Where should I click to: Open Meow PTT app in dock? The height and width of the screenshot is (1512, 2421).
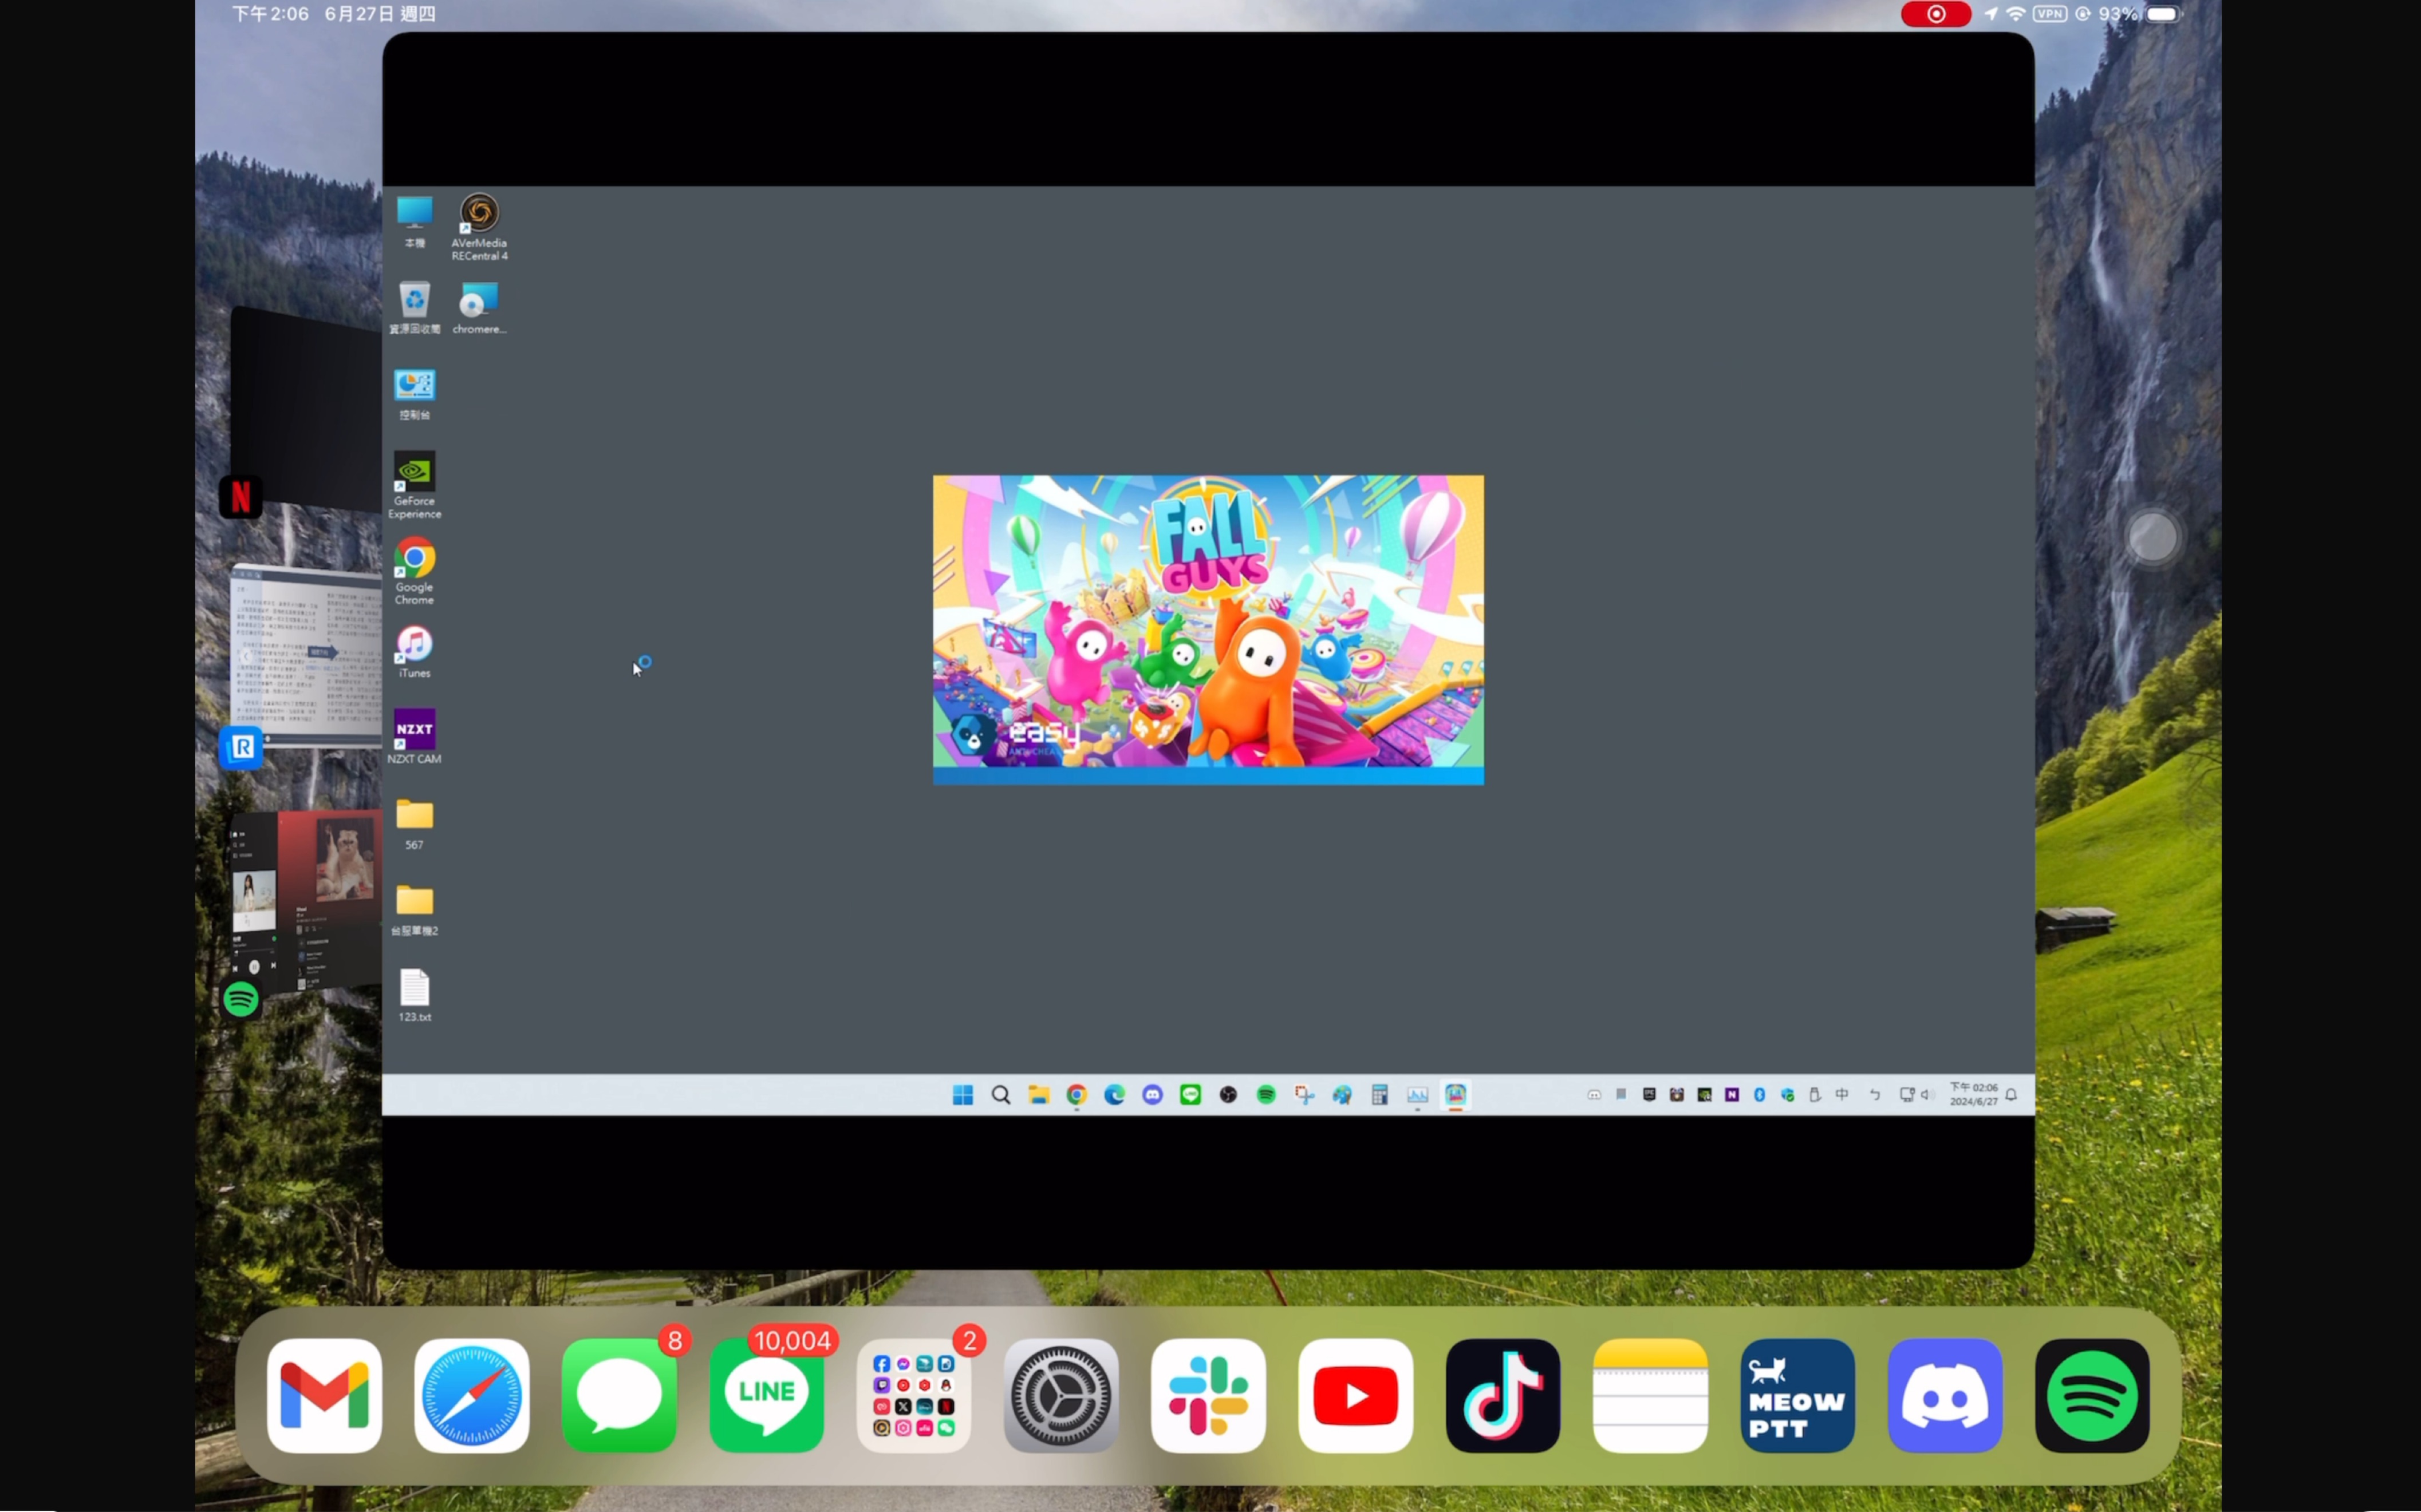coord(1798,1395)
